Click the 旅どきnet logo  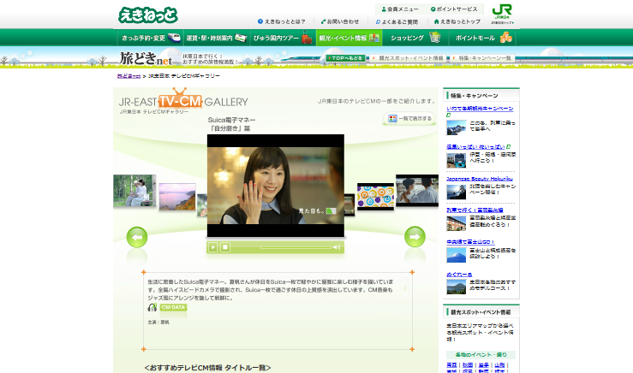[x=146, y=58]
